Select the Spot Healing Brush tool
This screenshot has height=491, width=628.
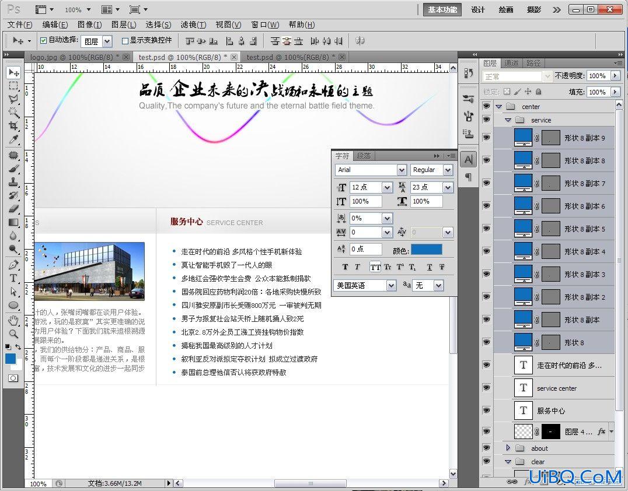13,155
